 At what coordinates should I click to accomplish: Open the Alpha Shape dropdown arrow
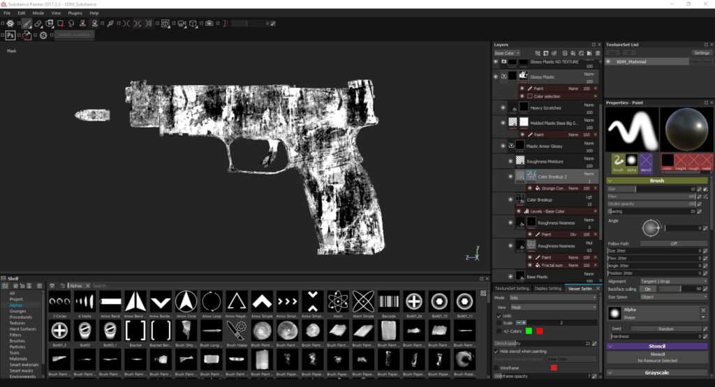point(703,317)
